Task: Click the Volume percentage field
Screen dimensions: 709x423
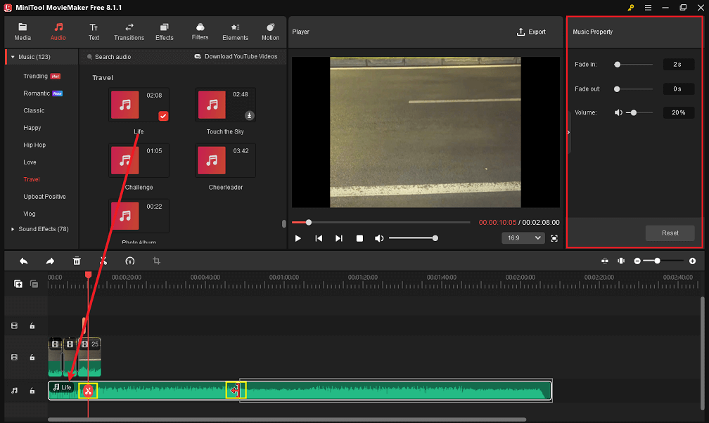Action: (678, 112)
